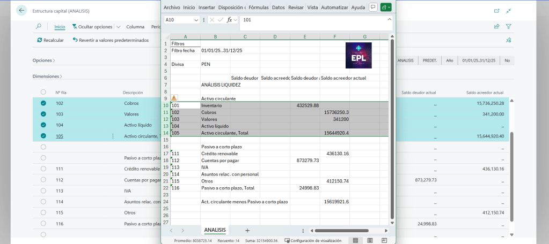Click the back arrow beside Estructura capital
Screen dimensions: 549x244
(x=21, y=11)
